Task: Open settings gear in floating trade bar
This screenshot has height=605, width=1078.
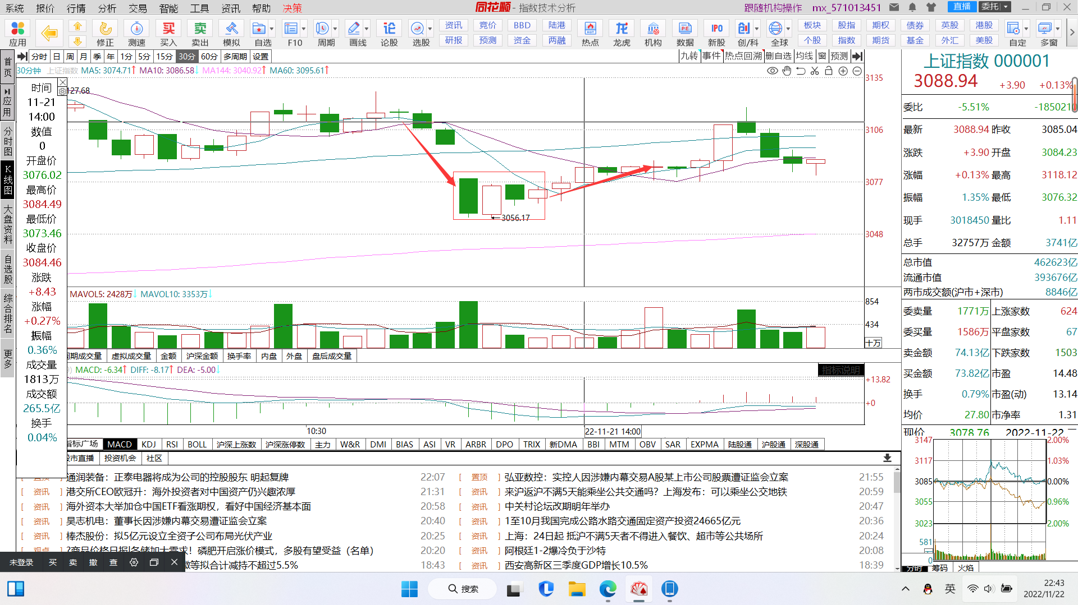Action: click(x=134, y=562)
